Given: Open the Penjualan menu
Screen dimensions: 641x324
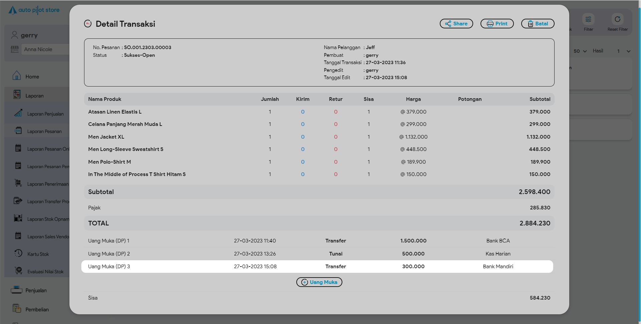Looking at the screenshot, I should tap(36, 290).
